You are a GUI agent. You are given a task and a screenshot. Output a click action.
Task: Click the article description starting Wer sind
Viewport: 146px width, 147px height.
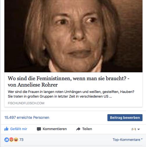(x=71, y=94)
